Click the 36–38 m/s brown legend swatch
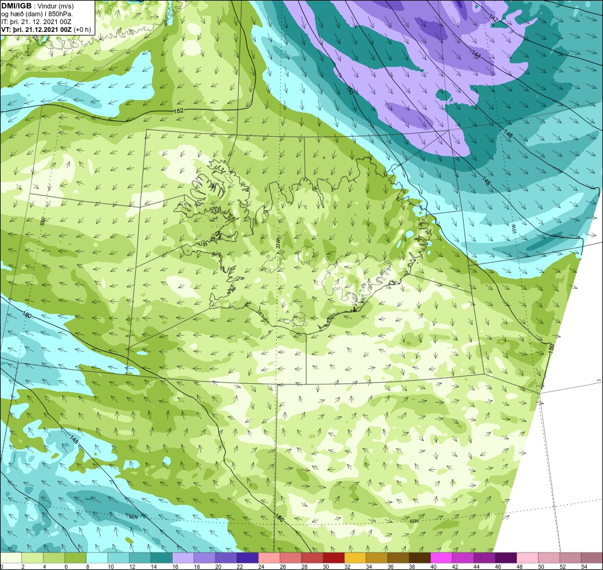This screenshot has width=603, height=570. (x=399, y=558)
